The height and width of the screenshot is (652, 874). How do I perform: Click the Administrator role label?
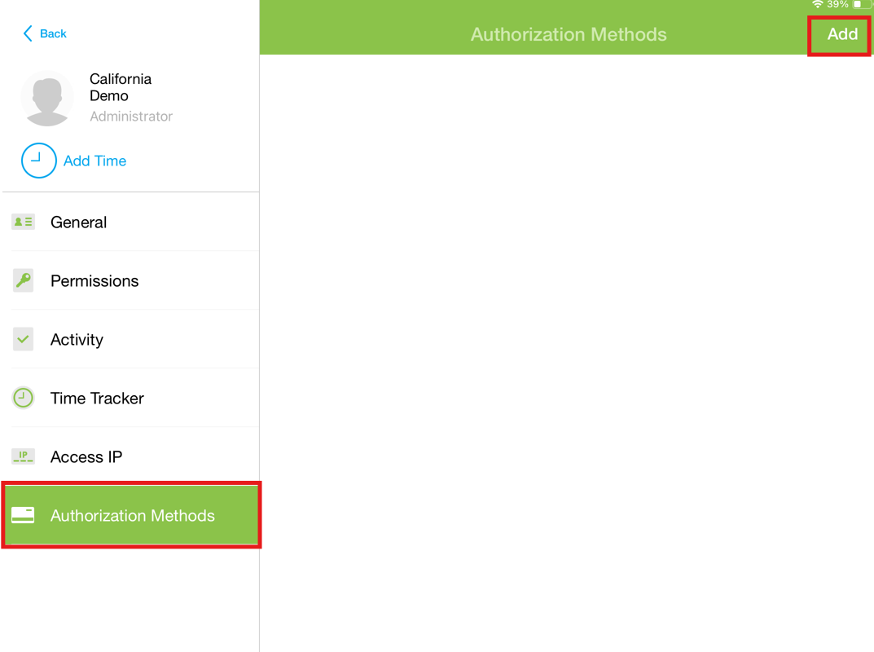(131, 116)
